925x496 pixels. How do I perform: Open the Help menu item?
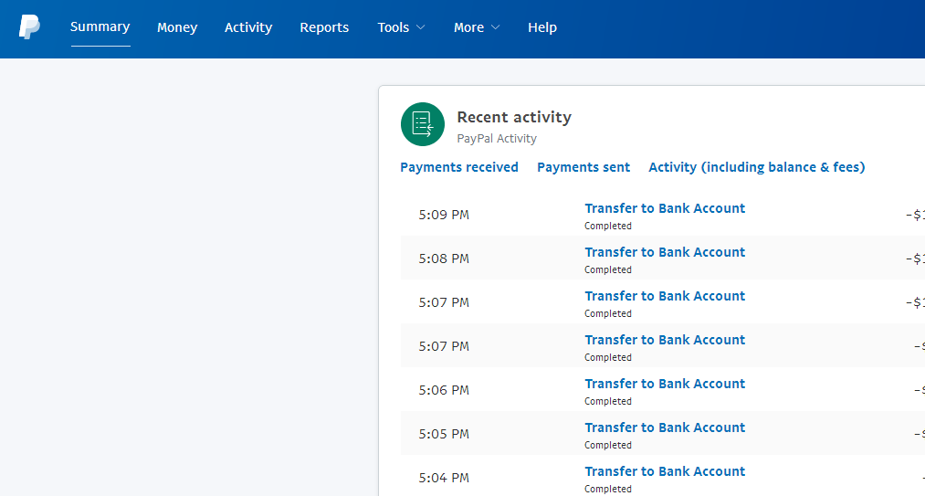[542, 27]
